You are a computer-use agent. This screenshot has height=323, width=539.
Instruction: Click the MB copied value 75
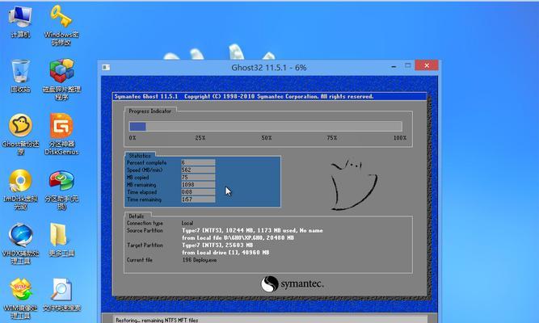pos(198,178)
